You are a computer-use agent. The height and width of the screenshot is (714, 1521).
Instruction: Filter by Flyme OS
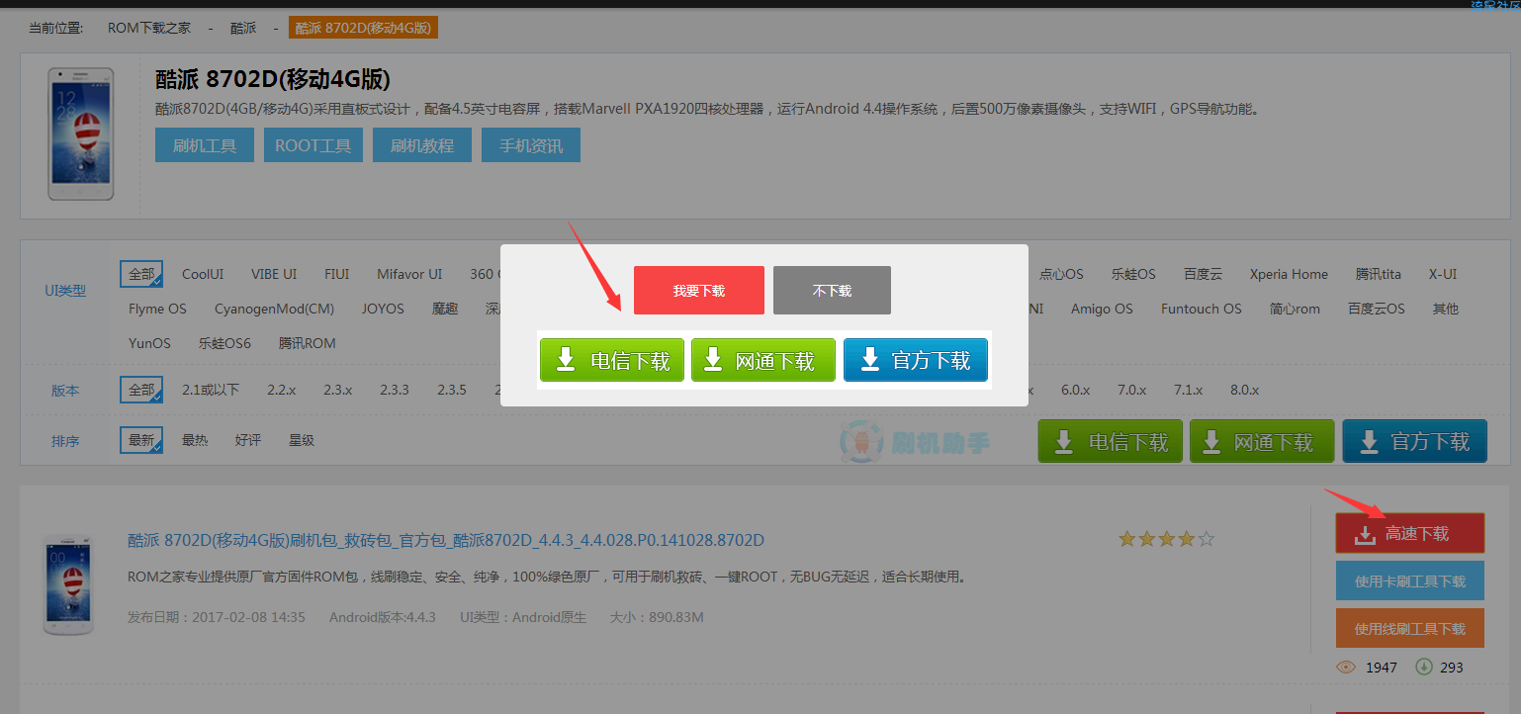tap(157, 309)
